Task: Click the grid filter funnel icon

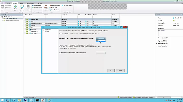Action: [24, 17]
